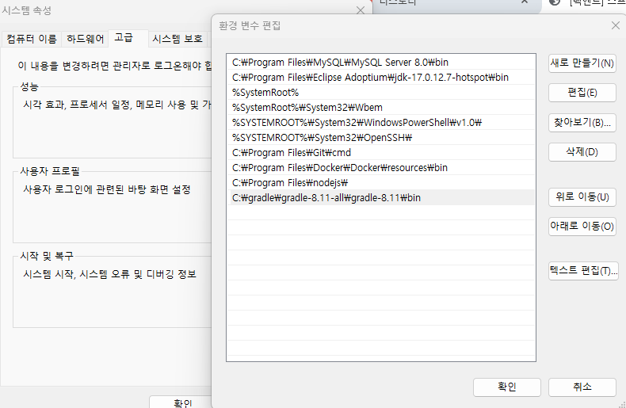The height and width of the screenshot is (408, 626).
Task: Select the Docker\resources\bin path entry
Action: (382, 168)
